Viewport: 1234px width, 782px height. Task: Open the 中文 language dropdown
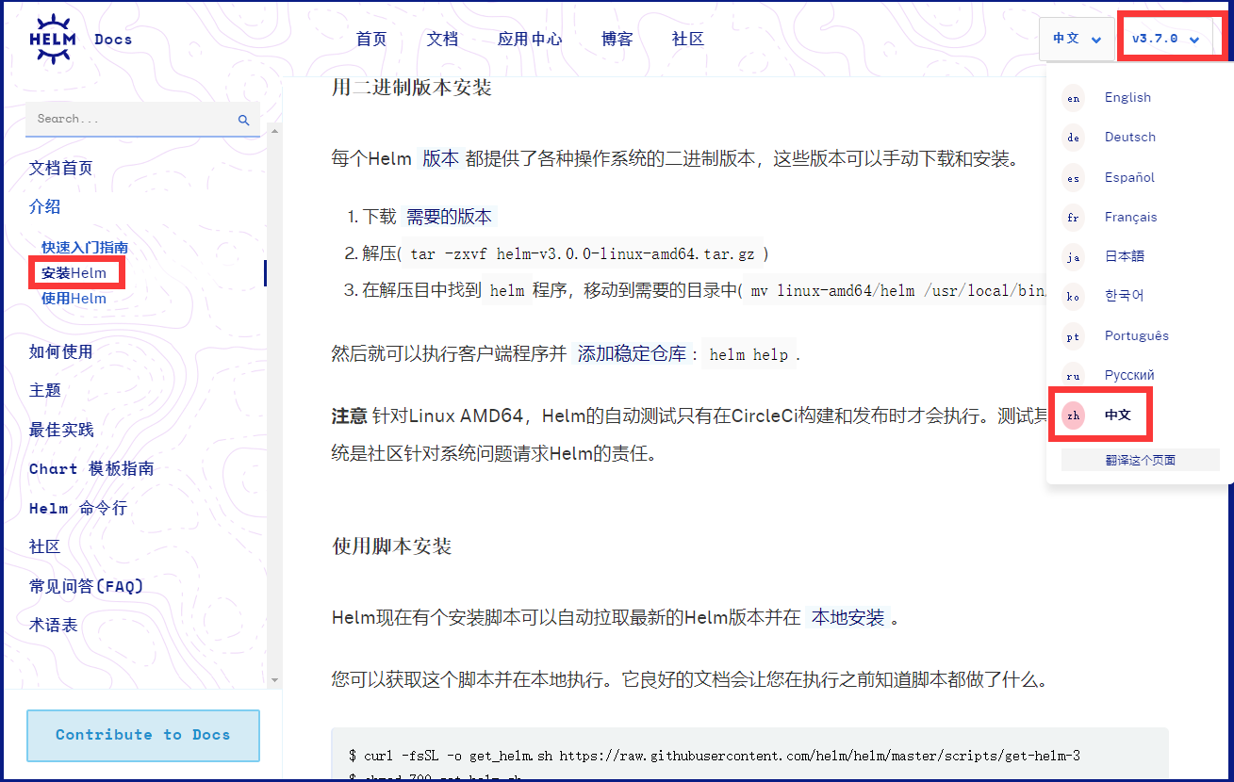tap(1077, 39)
